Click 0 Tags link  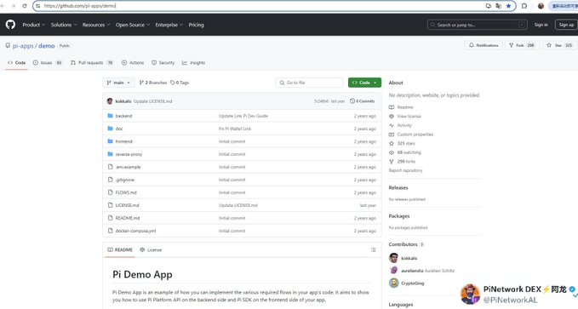tap(180, 83)
